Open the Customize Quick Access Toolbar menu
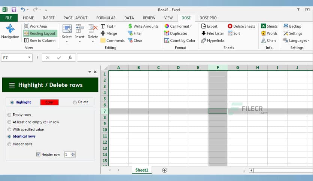Image resolution: width=313 pixels, height=181 pixels. point(46,10)
